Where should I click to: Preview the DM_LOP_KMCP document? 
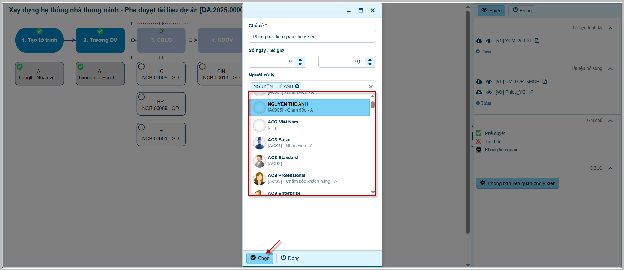pos(489,82)
